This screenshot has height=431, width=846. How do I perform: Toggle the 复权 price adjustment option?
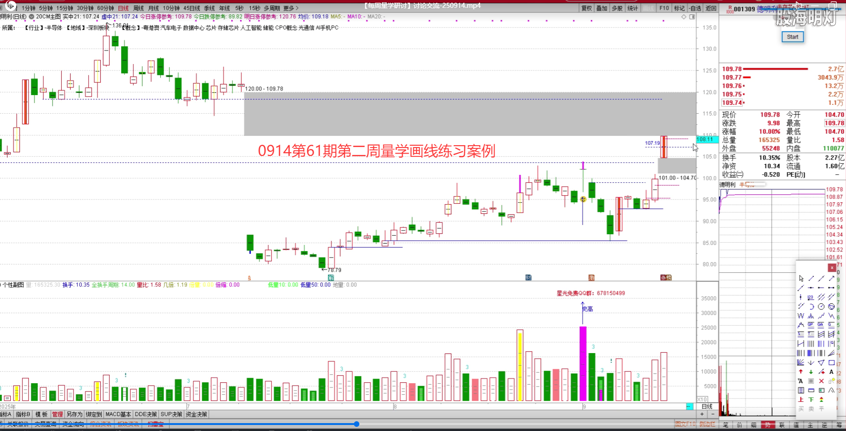pos(587,8)
